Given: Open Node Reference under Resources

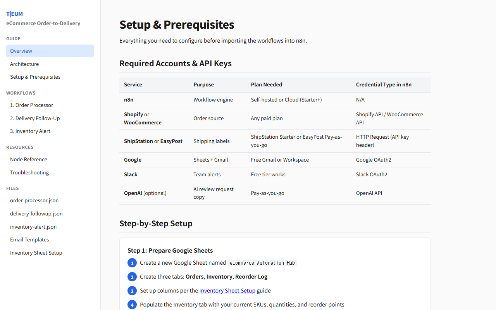Looking at the screenshot, I should coord(29,159).
